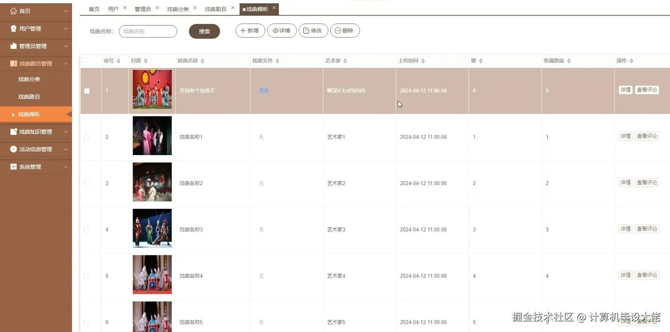This screenshot has width=670, height=332.
Task: Open 查看评论 for row 开封有个包青天
Action: point(647,90)
